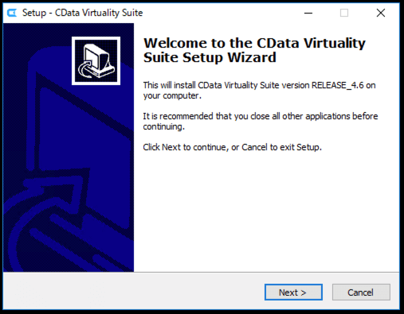
Task: Click the RELEASE_4.6 version text
Action: pyautogui.click(x=337, y=85)
